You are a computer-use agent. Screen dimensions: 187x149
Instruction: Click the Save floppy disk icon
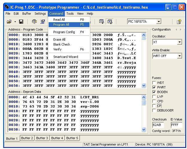coord(21,22)
